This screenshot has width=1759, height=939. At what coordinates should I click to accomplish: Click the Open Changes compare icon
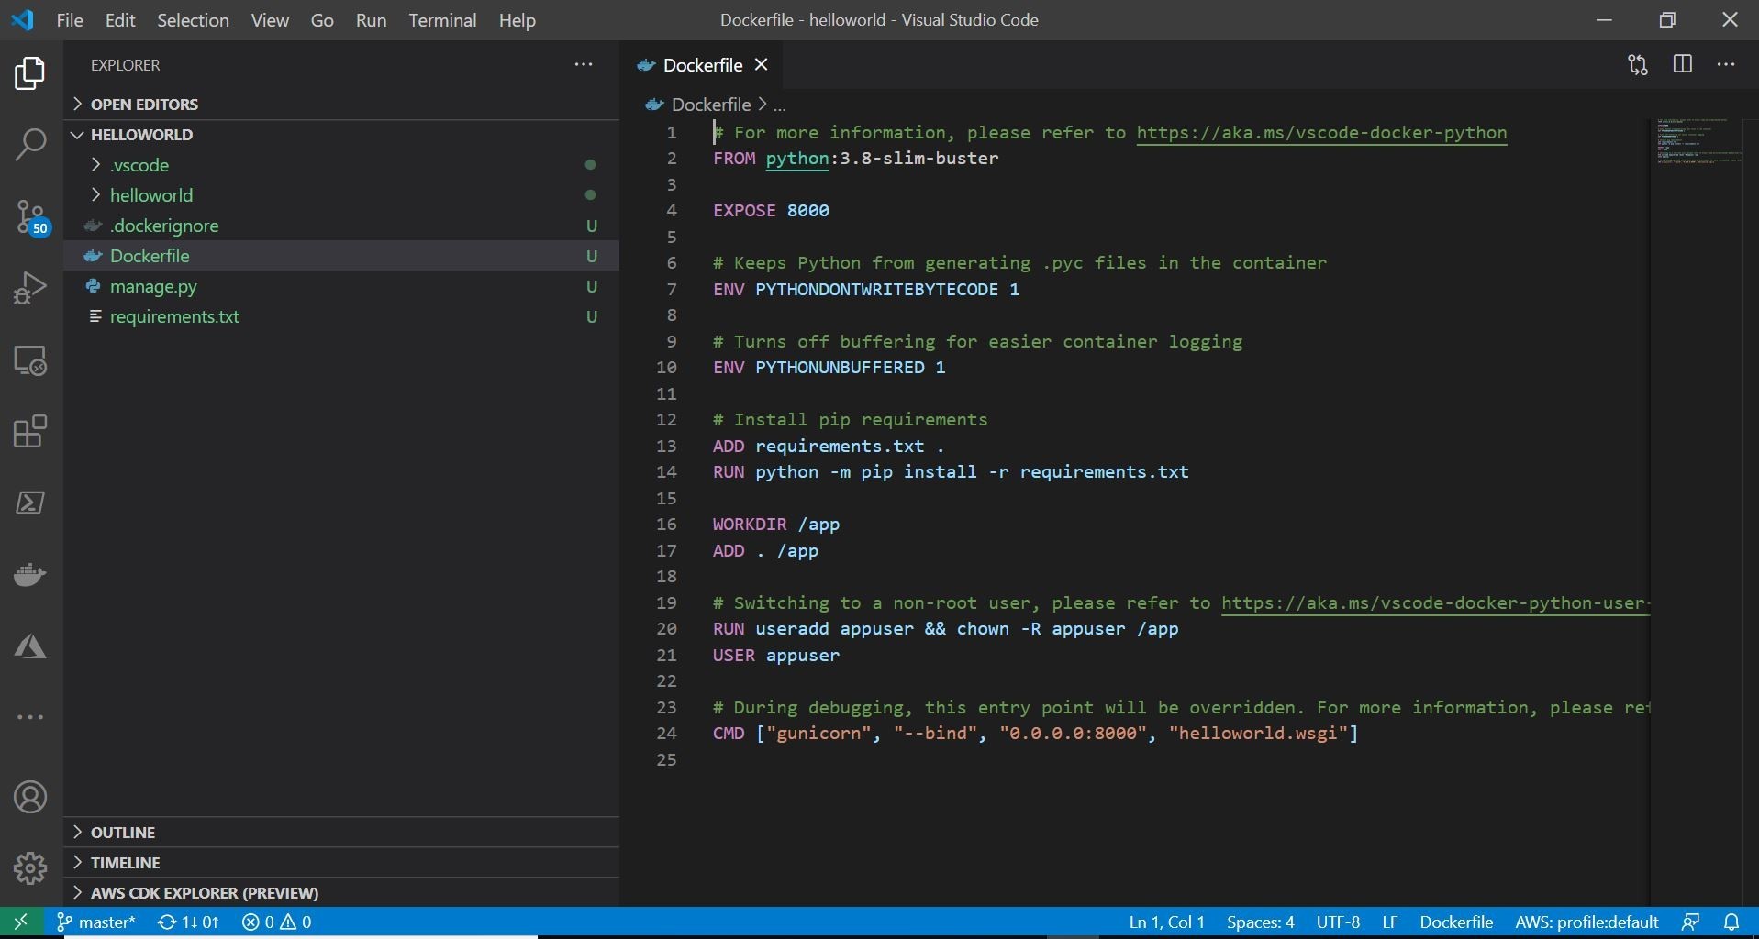pyautogui.click(x=1638, y=65)
